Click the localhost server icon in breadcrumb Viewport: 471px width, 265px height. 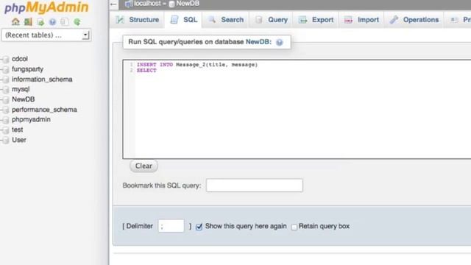click(129, 4)
